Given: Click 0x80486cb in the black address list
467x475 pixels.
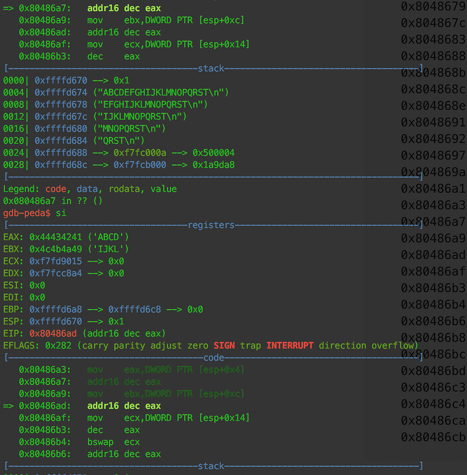Looking at the screenshot, I should pyautogui.click(x=433, y=437).
